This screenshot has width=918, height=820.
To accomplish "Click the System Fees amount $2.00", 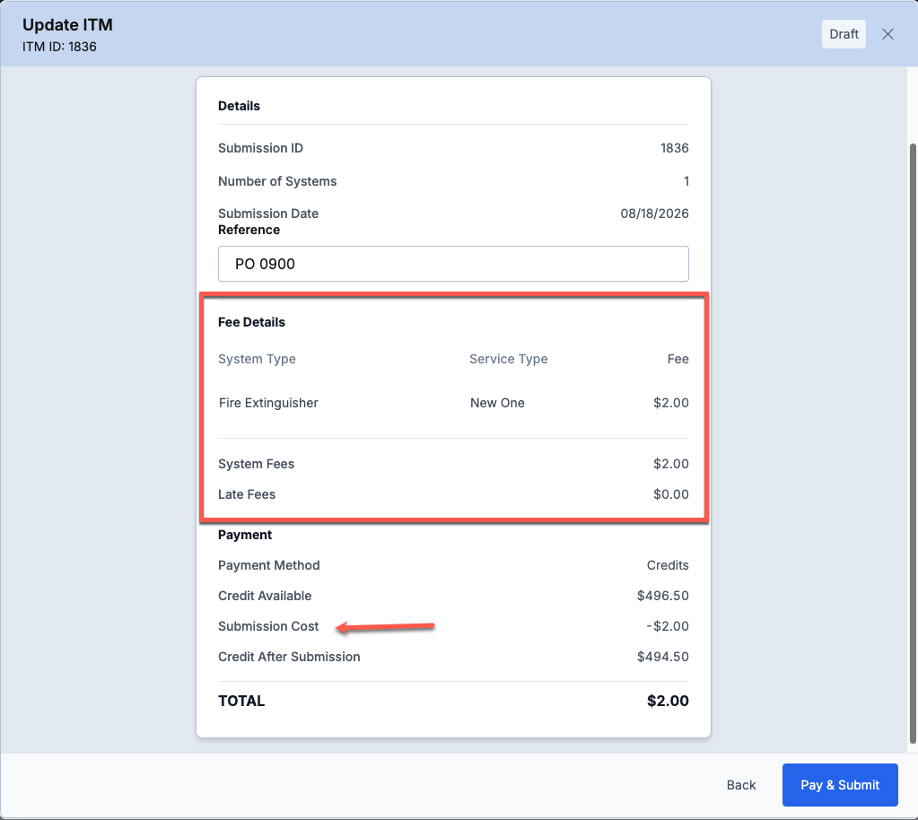I will click(671, 464).
